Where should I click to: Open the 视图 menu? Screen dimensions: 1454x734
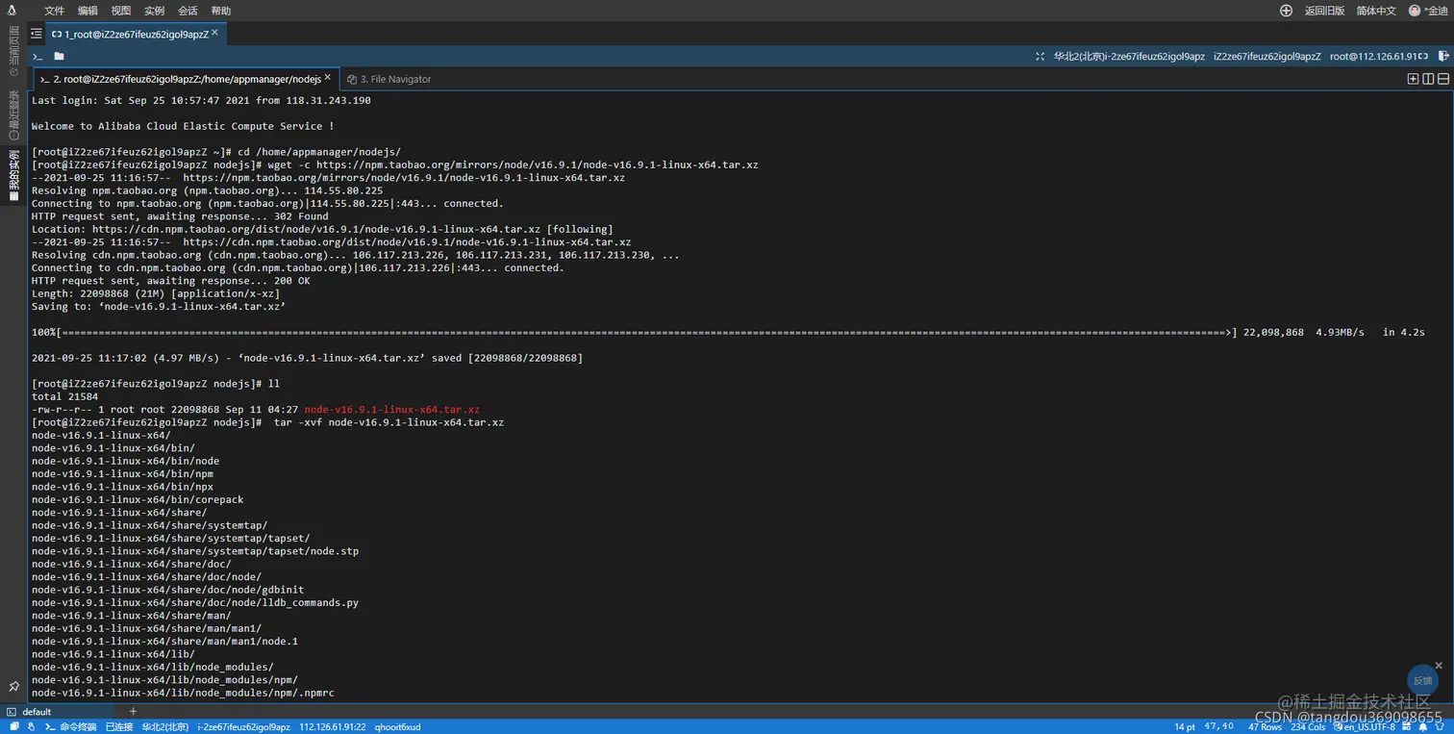click(121, 11)
